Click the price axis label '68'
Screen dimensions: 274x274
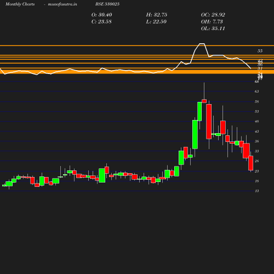click(257, 82)
